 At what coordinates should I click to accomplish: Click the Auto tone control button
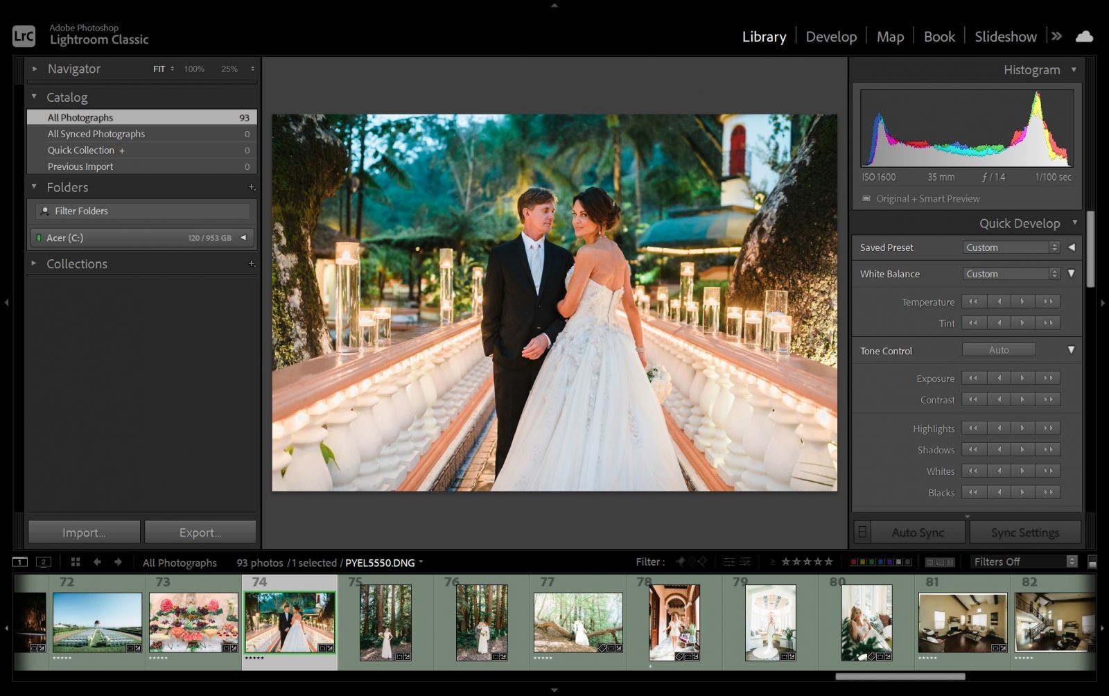[998, 349]
